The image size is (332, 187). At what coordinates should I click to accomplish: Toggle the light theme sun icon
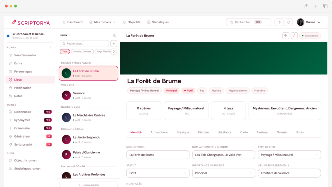[x=280, y=22]
